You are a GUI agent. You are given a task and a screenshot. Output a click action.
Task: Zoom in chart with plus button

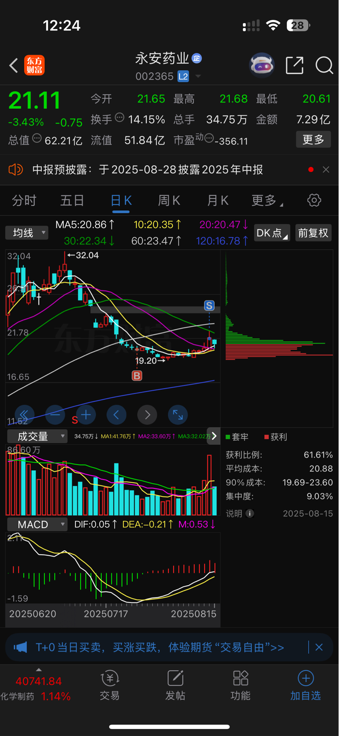86,415
